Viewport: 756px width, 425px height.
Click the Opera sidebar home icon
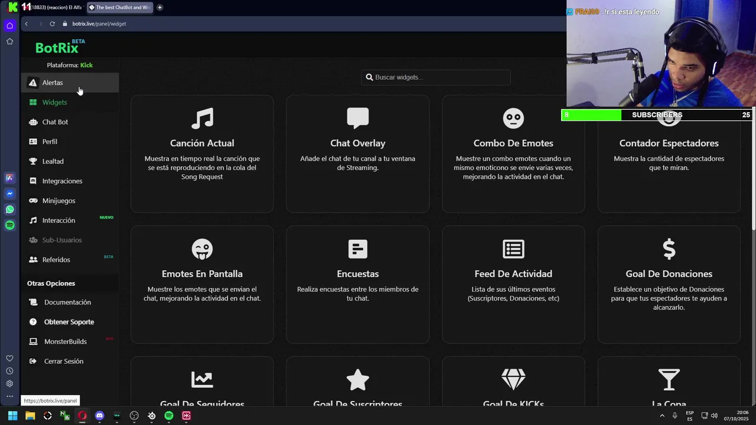coord(9,25)
